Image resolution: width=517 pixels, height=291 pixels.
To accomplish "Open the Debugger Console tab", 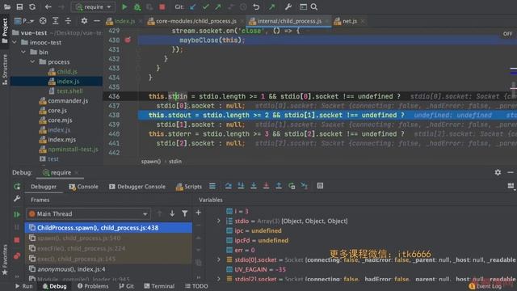I will click(137, 187).
